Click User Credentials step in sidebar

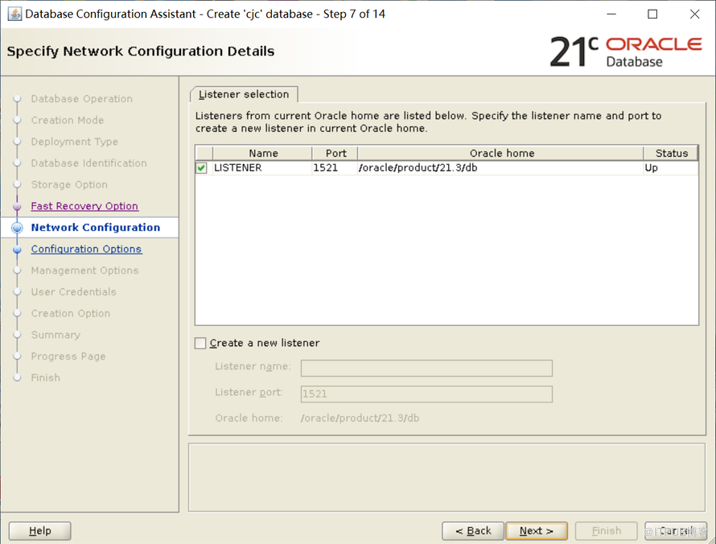[73, 292]
